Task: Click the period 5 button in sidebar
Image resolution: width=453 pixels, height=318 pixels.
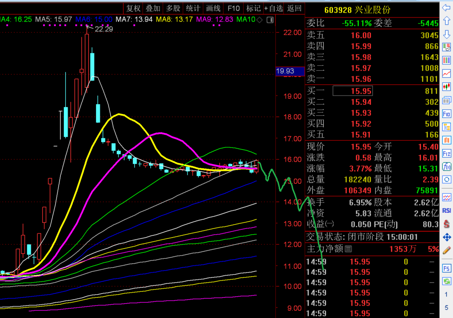Action: point(446,307)
